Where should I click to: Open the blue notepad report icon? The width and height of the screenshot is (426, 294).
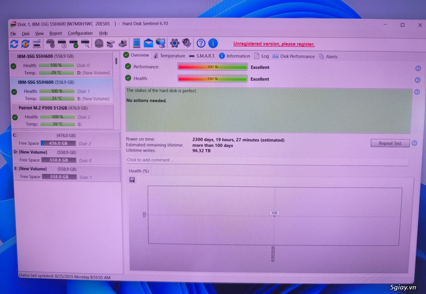coord(136,43)
